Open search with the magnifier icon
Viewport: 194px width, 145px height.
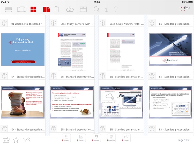96,9
